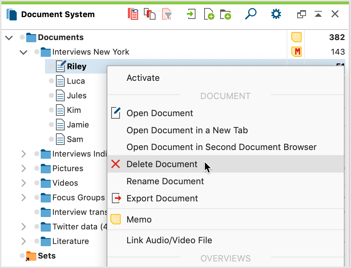351x268 pixels.
Task: Click the Sam document icon
Action: coord(60,139)
